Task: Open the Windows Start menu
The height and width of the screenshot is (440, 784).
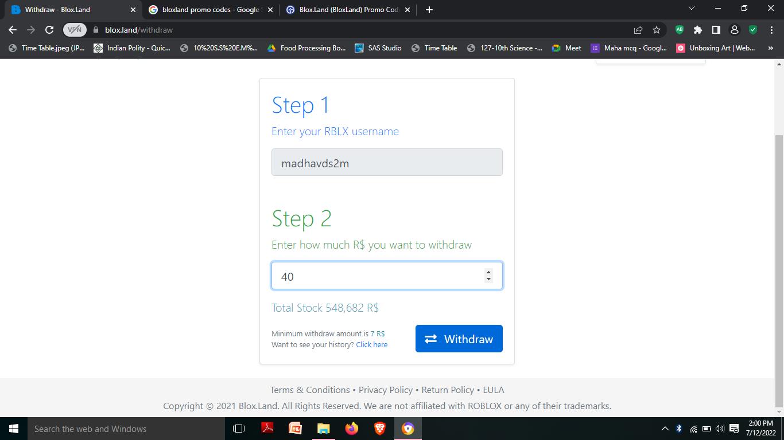Action: 14,429
